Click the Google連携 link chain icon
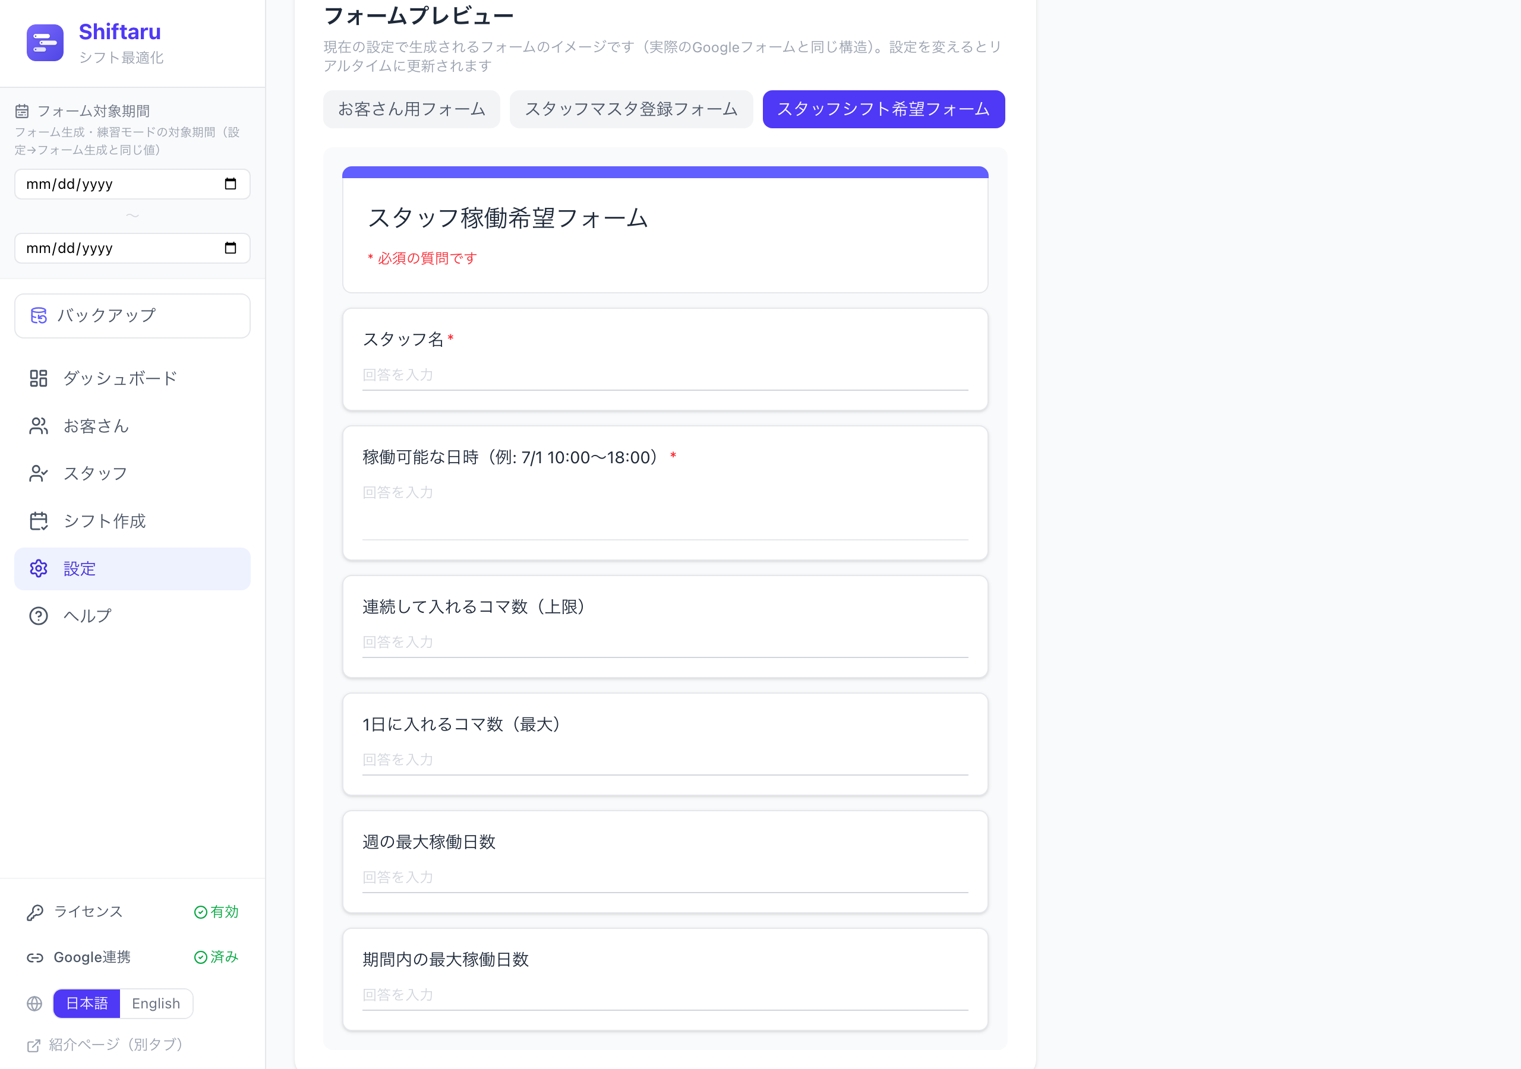The height and width of the screenshot is (1069, 1521). [35, 958]
